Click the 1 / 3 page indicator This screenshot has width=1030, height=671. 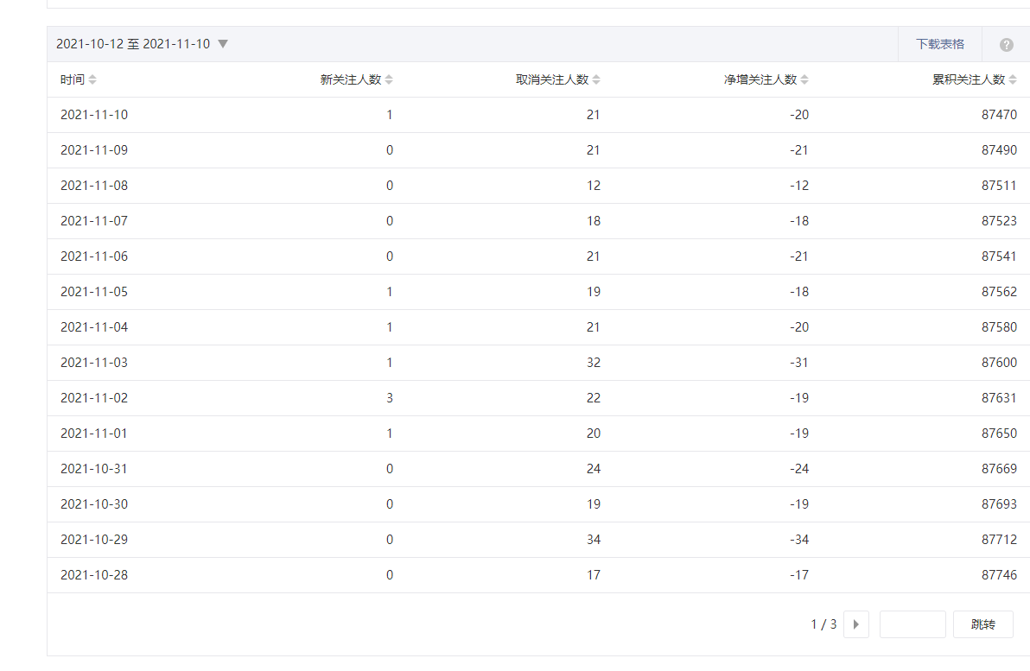click(823, 624)
